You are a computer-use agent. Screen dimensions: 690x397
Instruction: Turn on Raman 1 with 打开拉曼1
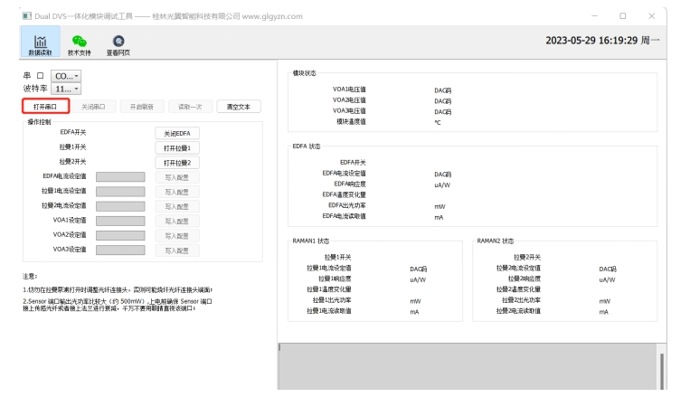click(x=176, y=147)
